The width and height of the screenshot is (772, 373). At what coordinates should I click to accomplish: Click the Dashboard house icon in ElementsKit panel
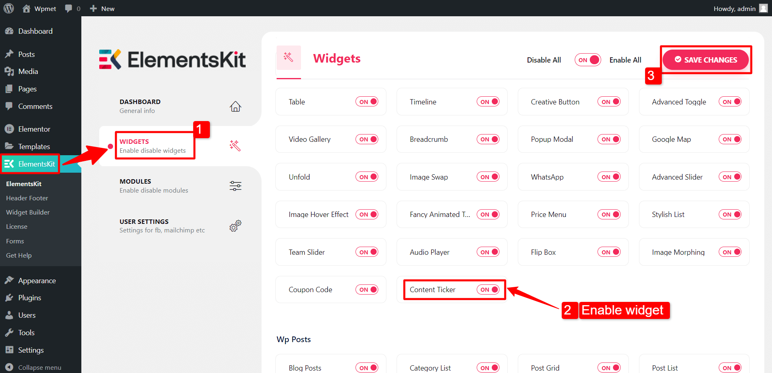[x=236, y=106]
